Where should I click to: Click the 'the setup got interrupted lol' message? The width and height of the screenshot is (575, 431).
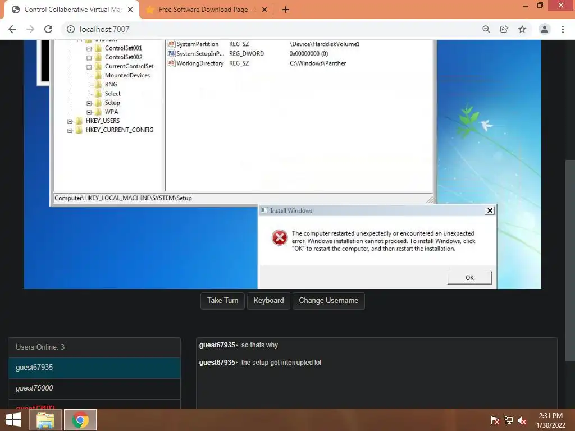[281, 363]
